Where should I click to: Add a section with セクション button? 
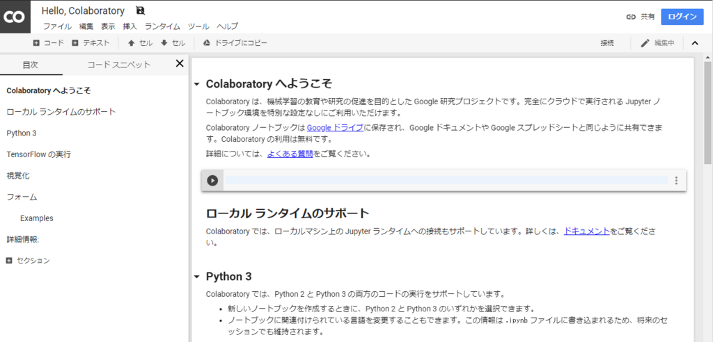tap(28, 261)
